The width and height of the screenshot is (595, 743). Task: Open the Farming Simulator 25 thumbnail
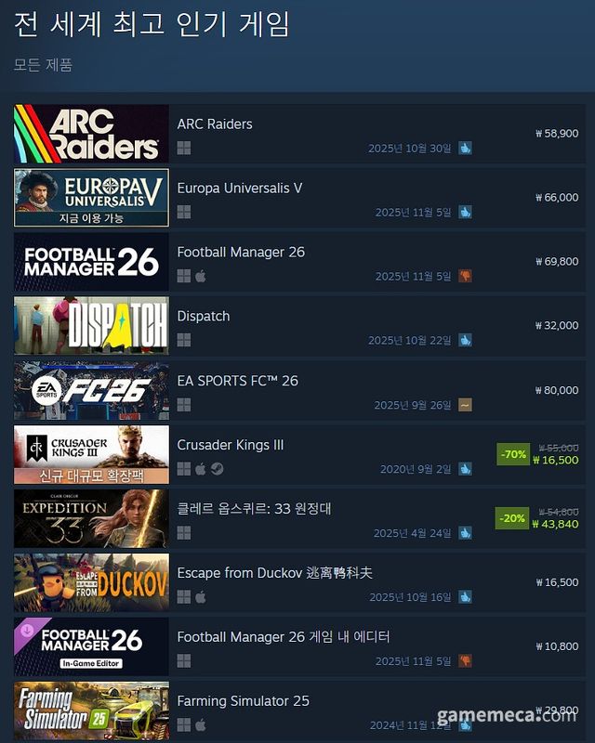[92, 710]
